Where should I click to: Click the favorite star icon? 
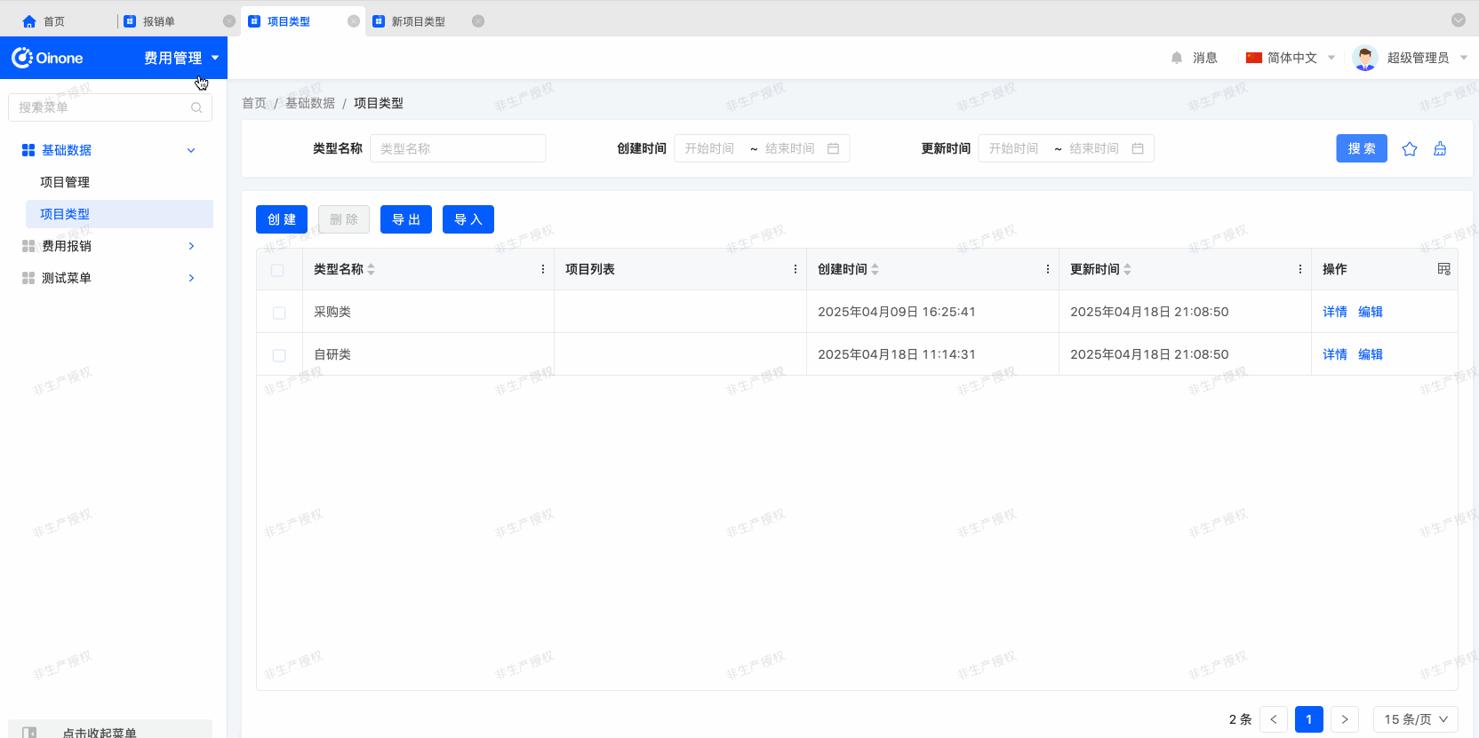pos(1410,149)
